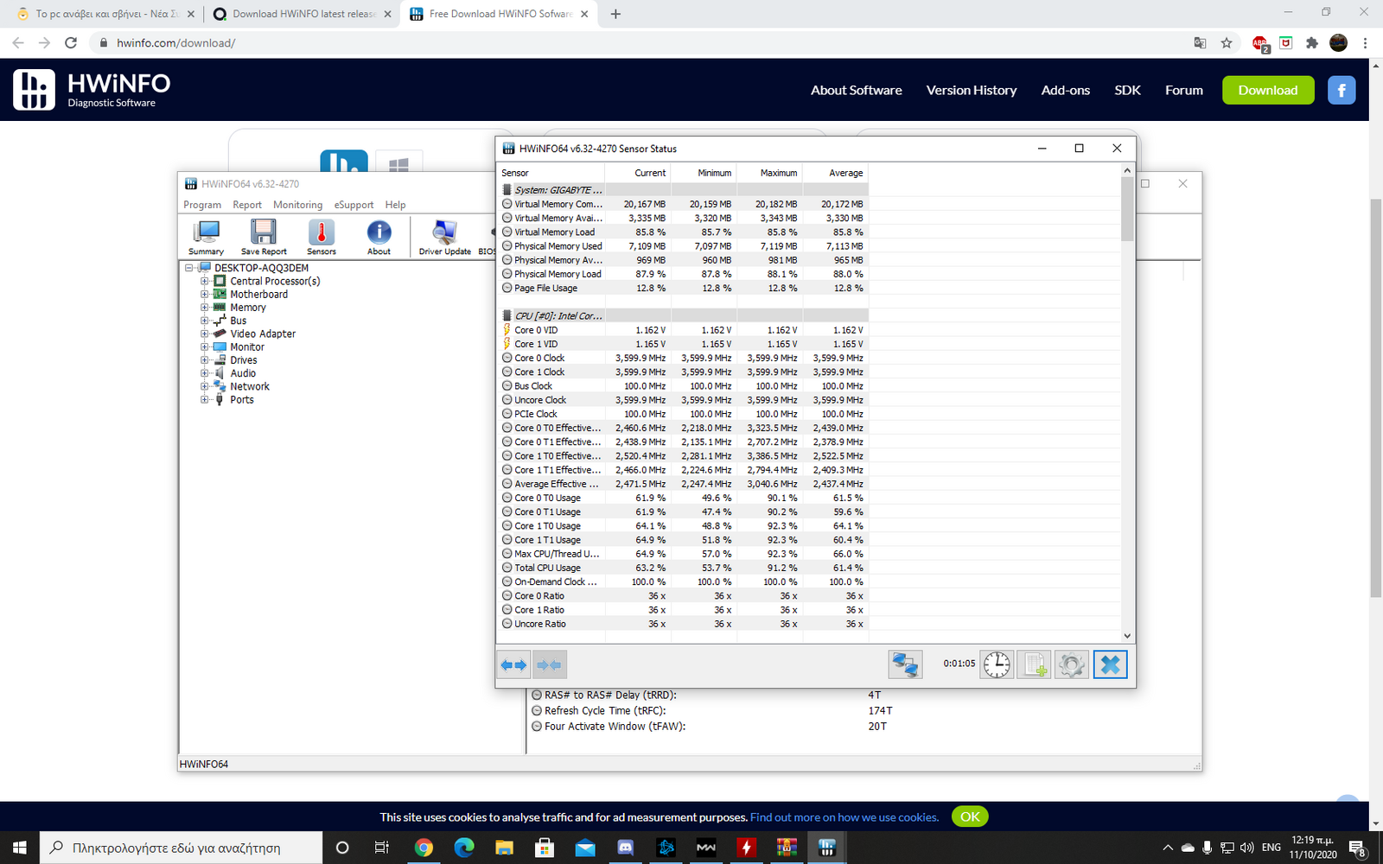Click the Add-ons navigation link

tap(1065, 90)
